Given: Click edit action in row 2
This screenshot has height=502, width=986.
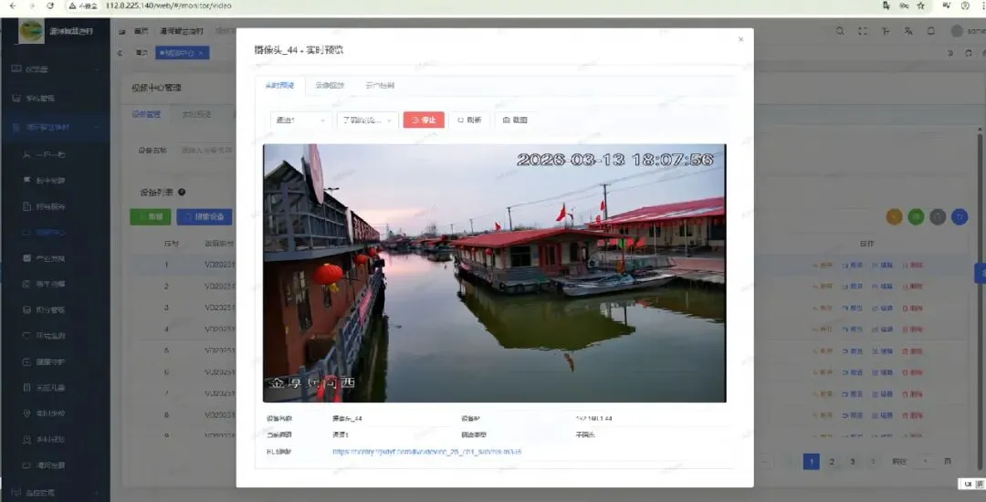Looking at the screenshot, I should [883, 287].
